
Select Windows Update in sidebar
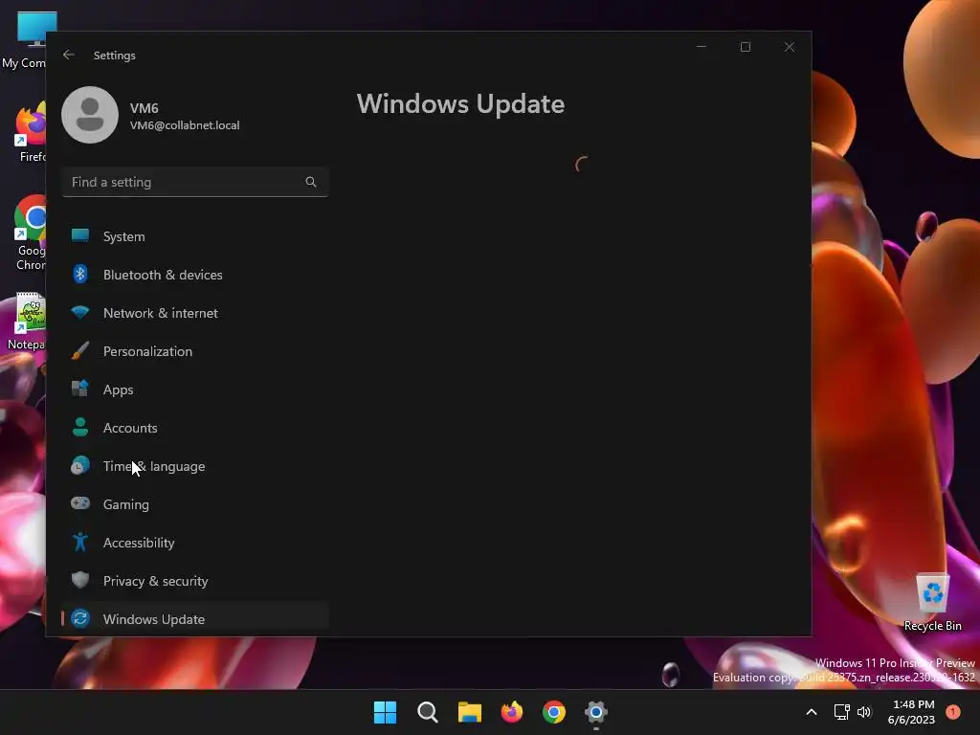195,619
